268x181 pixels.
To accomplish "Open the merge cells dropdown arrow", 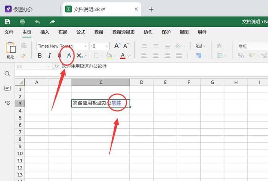I will point(226,56).
